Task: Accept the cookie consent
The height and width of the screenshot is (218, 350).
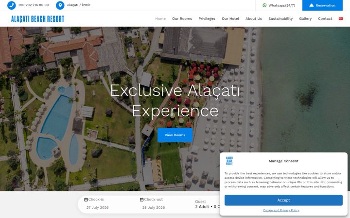Action: pos(283,200)
